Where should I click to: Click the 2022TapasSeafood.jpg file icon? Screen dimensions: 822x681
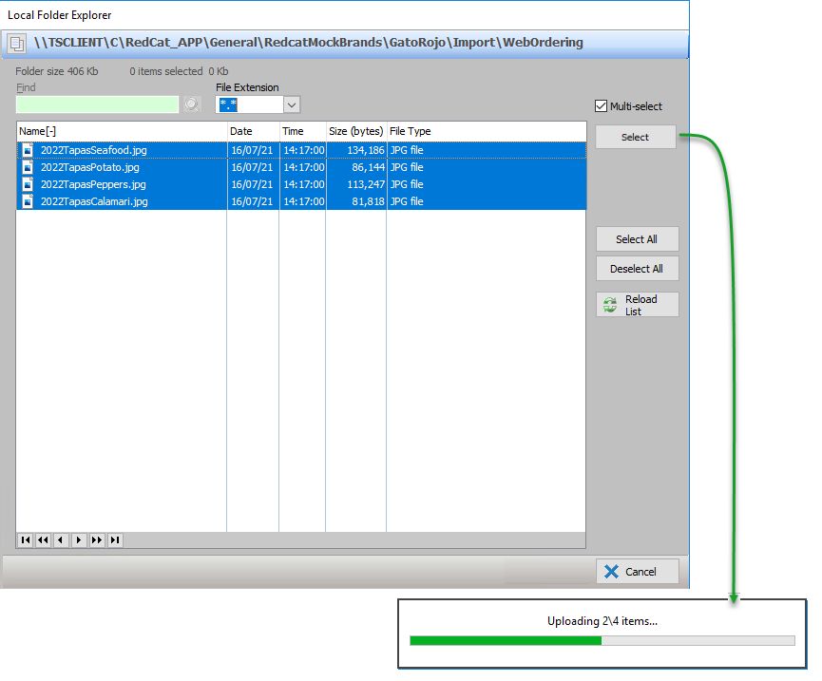tap(29, 150)
